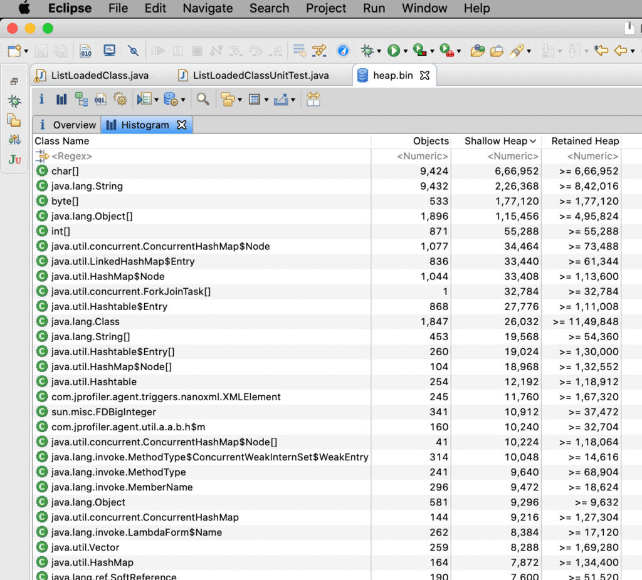Go to Last Edit Location
The image size is (642, 580).
(601, 51)
